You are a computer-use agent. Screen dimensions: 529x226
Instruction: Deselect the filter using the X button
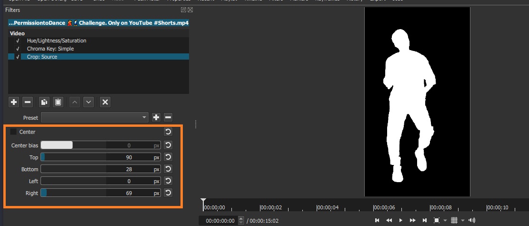pos(106,102)
